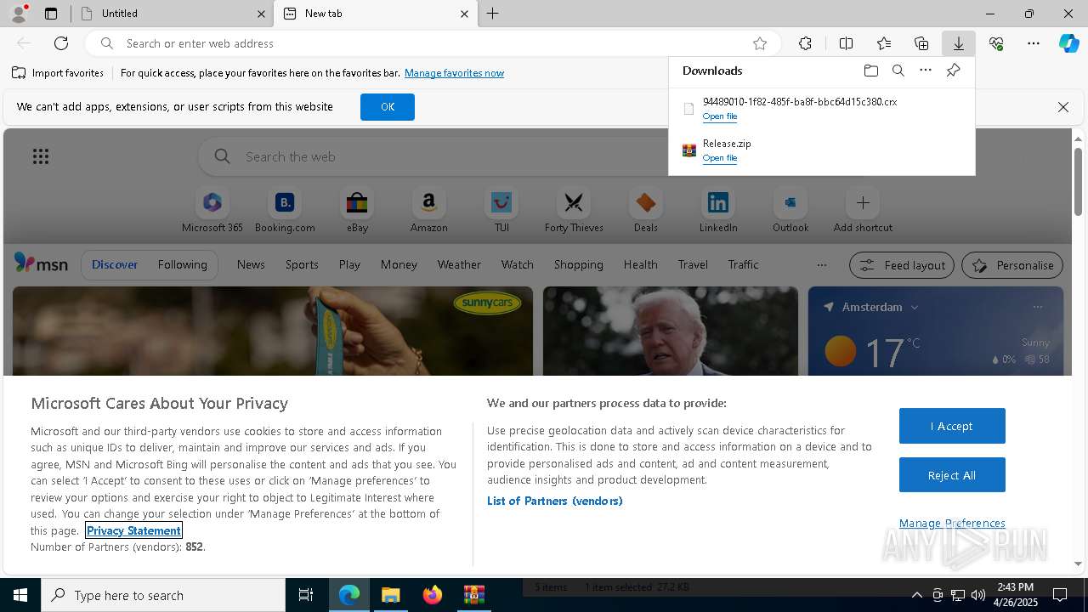Close the Untitled tab
The image size is (1088, 612).
[261, 14]
